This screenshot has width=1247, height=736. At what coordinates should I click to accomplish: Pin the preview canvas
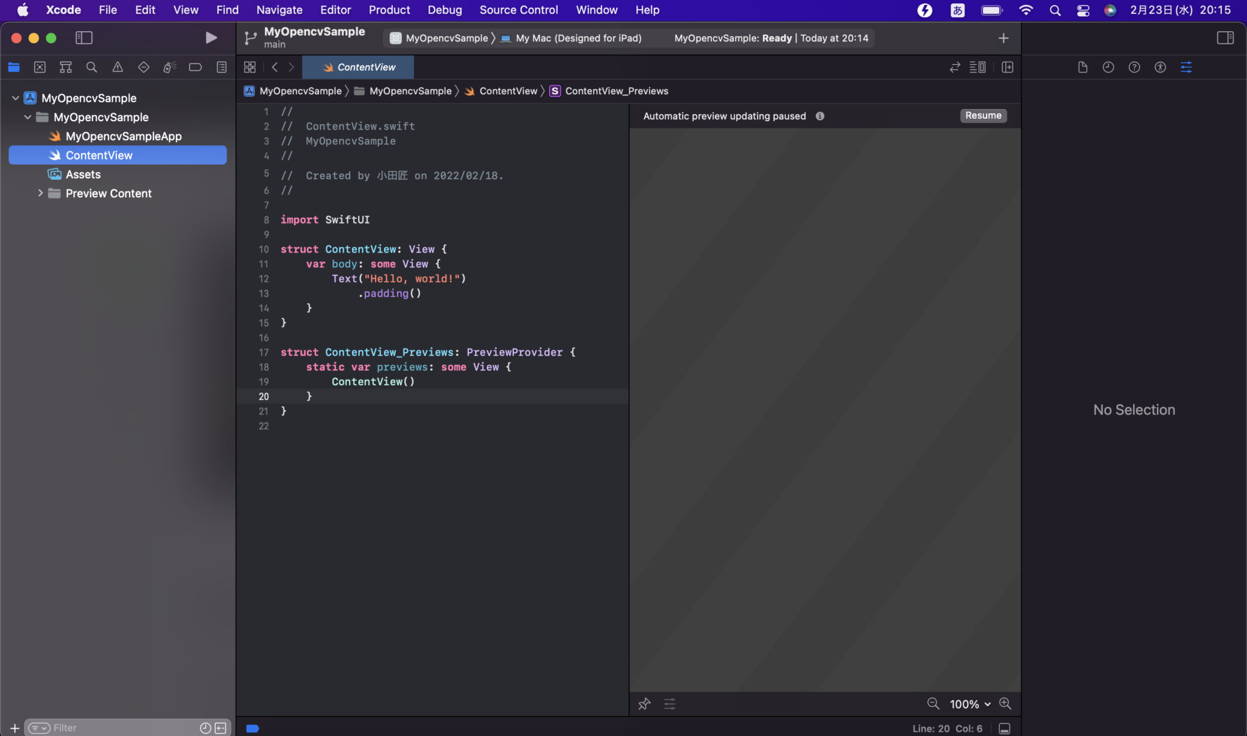pos(644,704)
